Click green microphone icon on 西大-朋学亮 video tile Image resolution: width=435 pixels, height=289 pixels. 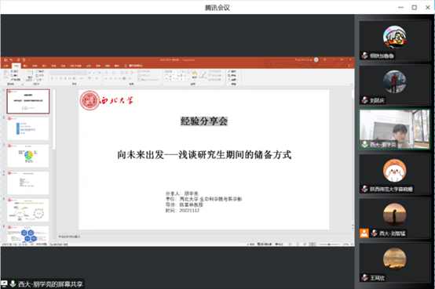click(x=364, y=144)
